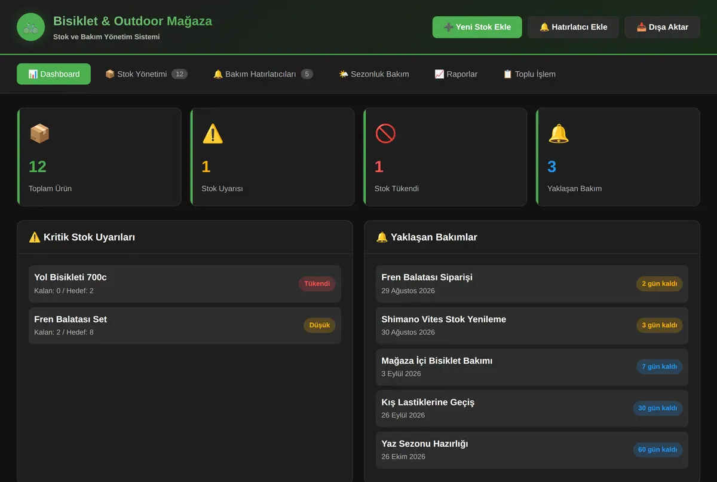
Task: Open the Toplu İşlem tab
Action: tap(529, 74)
